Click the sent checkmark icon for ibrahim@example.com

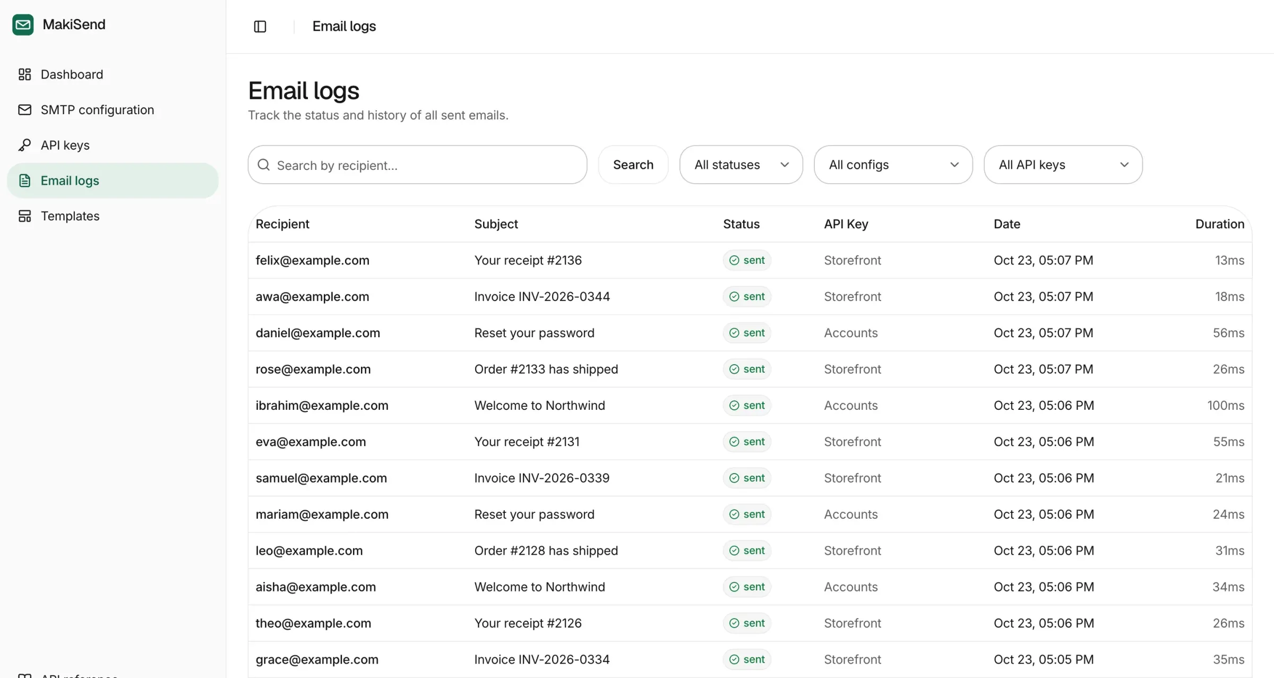[734, 406]
